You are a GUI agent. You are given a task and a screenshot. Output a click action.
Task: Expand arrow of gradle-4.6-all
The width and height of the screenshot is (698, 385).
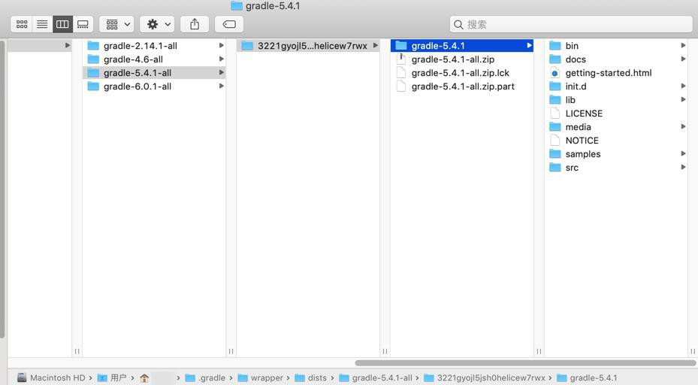221,59
